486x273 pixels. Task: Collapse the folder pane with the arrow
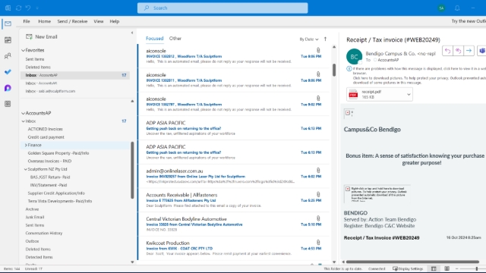pos(132,33)
